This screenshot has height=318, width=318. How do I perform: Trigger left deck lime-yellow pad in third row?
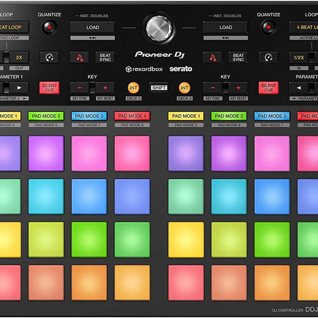[46, 240]
